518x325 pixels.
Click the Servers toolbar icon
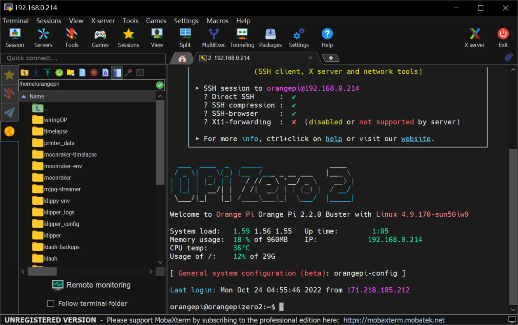(x=43, y=37)
